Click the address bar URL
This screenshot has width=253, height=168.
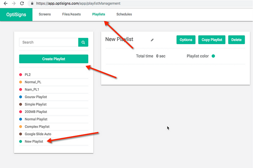pos(78,3)
